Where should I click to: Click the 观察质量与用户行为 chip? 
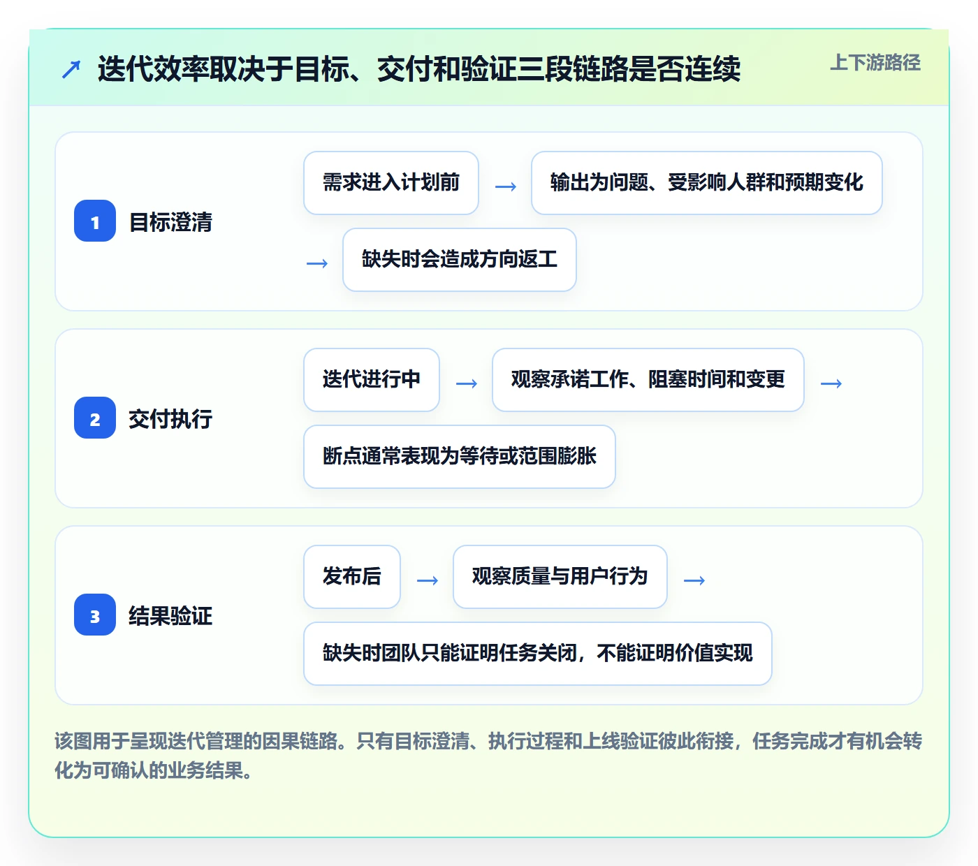point(560,577)
